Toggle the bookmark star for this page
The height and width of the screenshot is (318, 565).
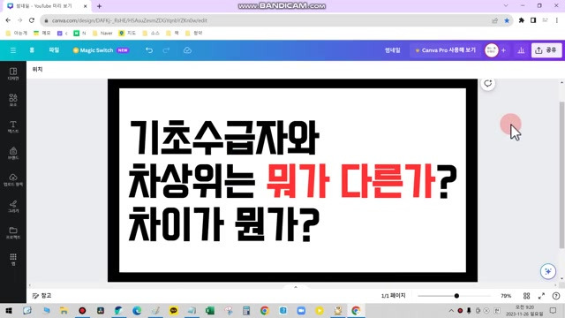click(507, 20)
